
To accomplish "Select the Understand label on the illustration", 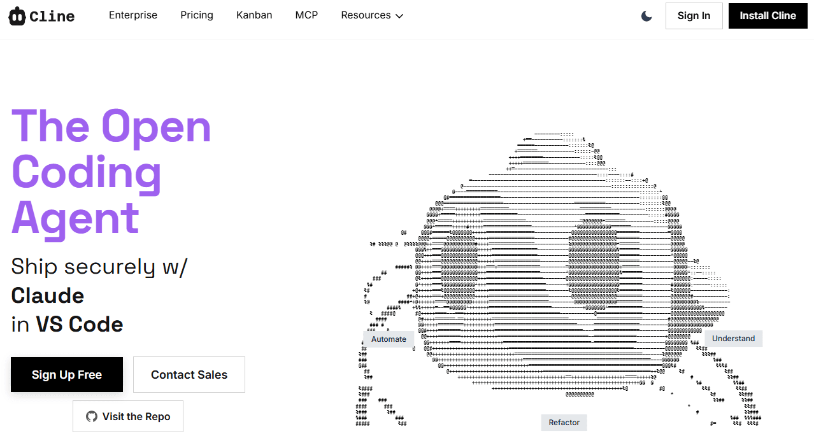I will pyautogui.click(x=733, y=338).
